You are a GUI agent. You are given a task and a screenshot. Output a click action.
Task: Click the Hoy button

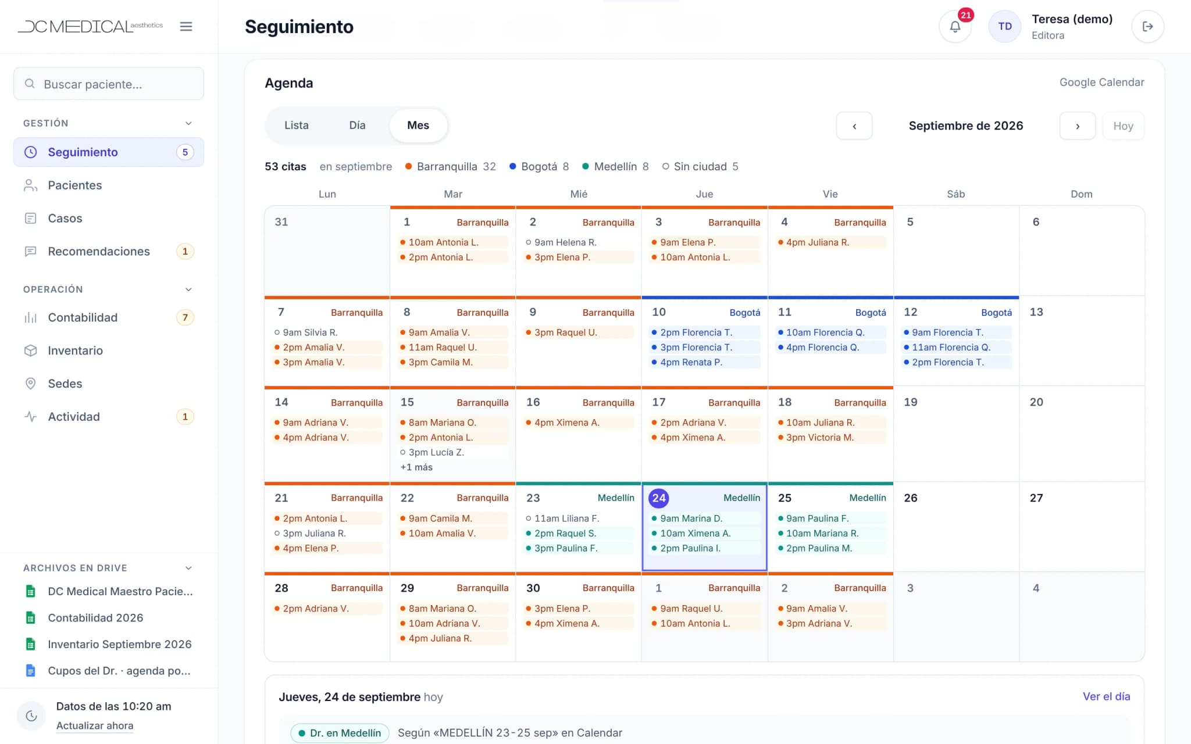(1124, 126)
